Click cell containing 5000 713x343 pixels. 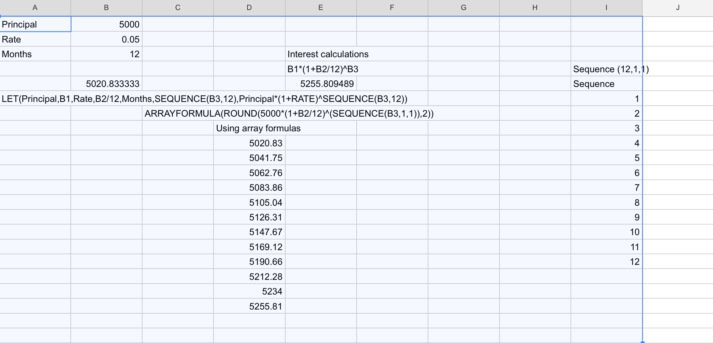click(x=106, y=24)
